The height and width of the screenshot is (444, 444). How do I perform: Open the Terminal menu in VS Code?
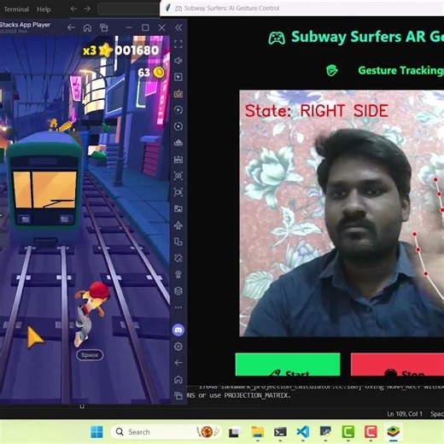pyautogui.click(x=16, y=9)
